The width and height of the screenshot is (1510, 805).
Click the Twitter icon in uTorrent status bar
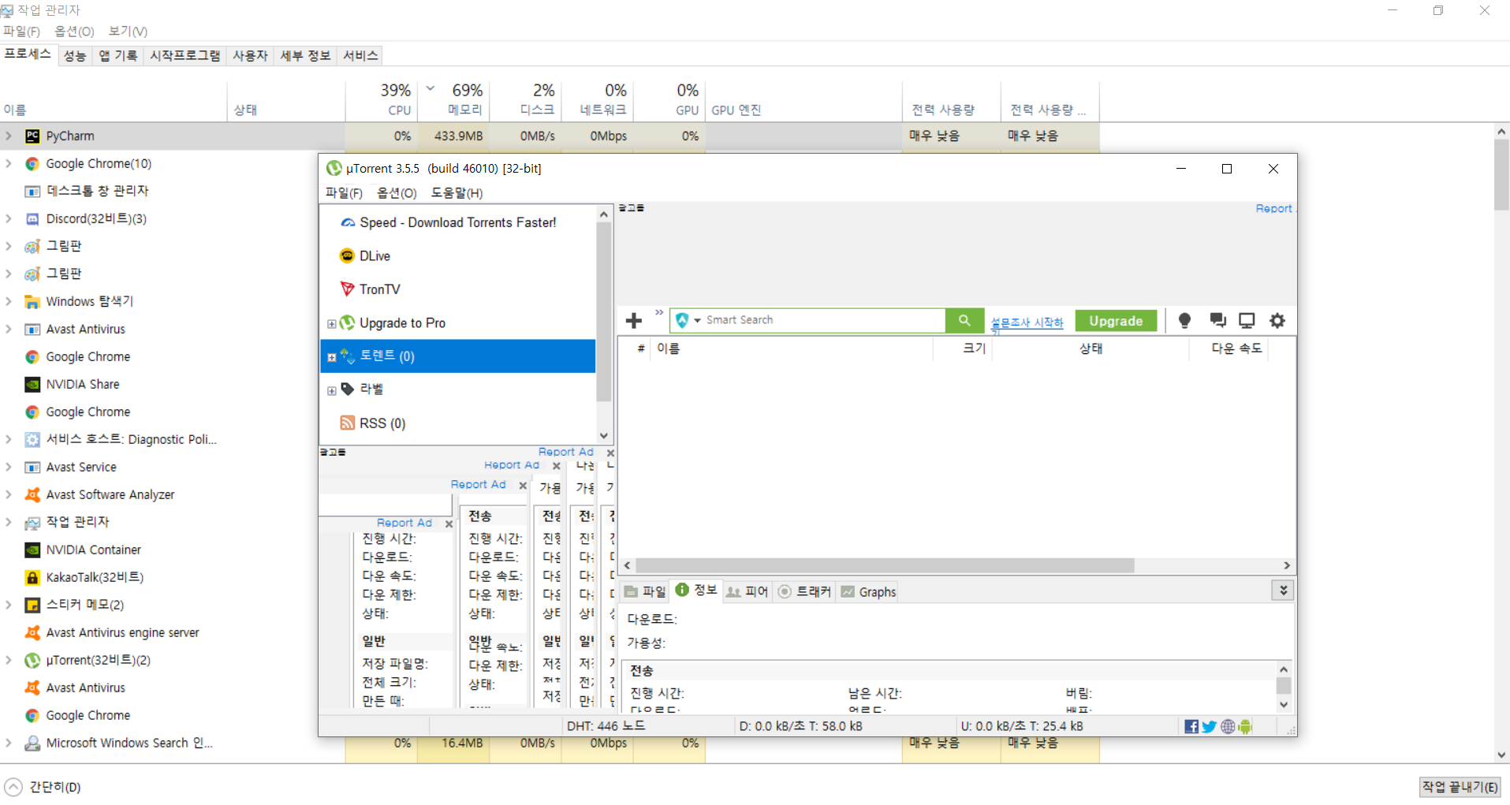(1209, 726)
